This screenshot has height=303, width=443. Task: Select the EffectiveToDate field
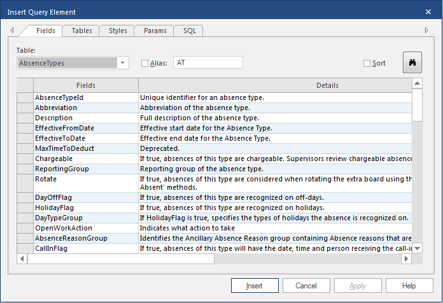point(86,138)
